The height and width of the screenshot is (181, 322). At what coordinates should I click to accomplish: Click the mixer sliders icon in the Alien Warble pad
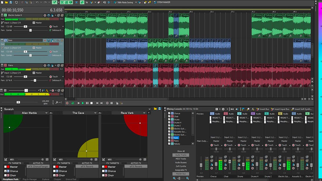click(x=47, y=159)
